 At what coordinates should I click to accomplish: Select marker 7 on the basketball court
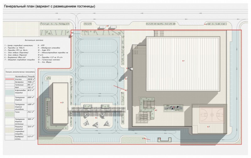point(209,127)
